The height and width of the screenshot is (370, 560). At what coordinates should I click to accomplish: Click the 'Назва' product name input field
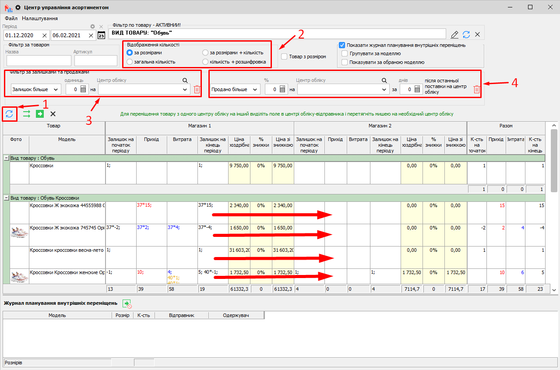click(39, 60)
